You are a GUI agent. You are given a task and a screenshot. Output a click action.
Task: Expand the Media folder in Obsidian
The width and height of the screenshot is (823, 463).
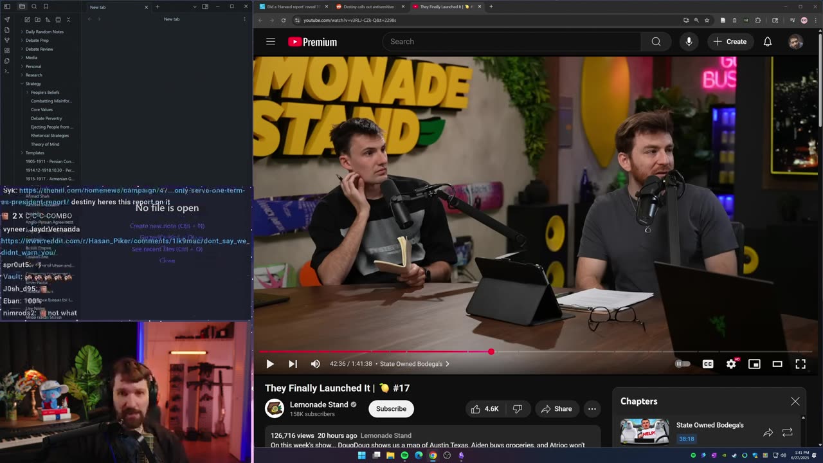(x=31, y=58)
